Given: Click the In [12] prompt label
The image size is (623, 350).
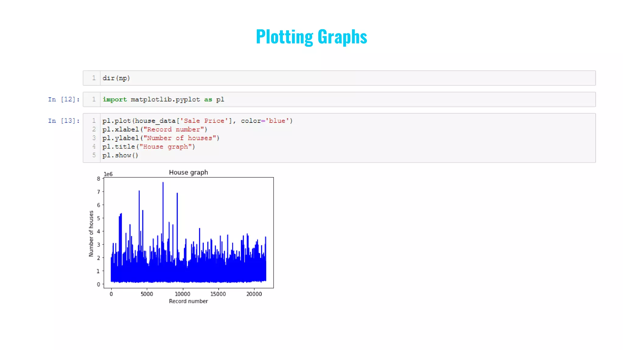Looking at the screenshot, I should click(x=64, y=99).
